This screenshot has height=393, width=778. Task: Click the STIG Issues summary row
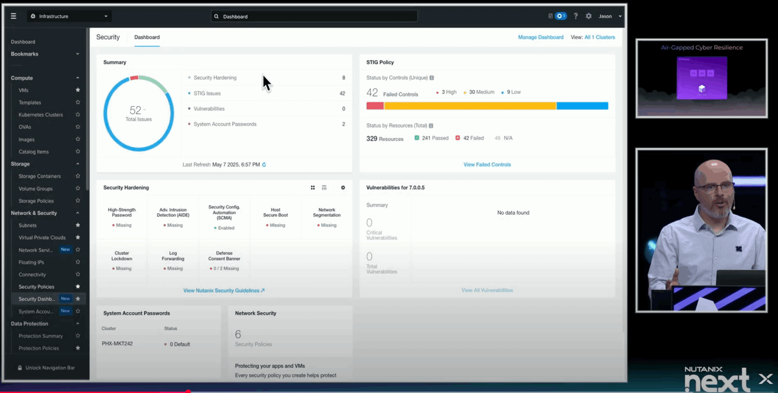coord(266,93)
